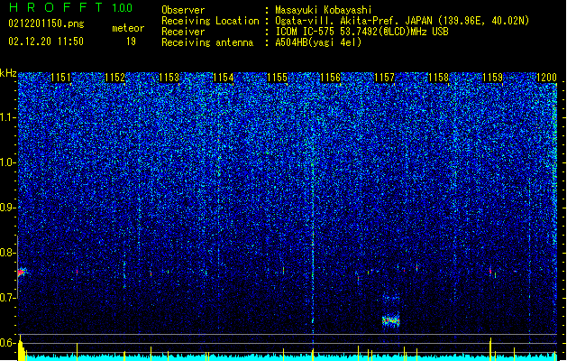Image resolution: width=567 pixels, height=361 pixels.
Task: Click the Receiving antenna label
Action: click(x=207, y=42)
